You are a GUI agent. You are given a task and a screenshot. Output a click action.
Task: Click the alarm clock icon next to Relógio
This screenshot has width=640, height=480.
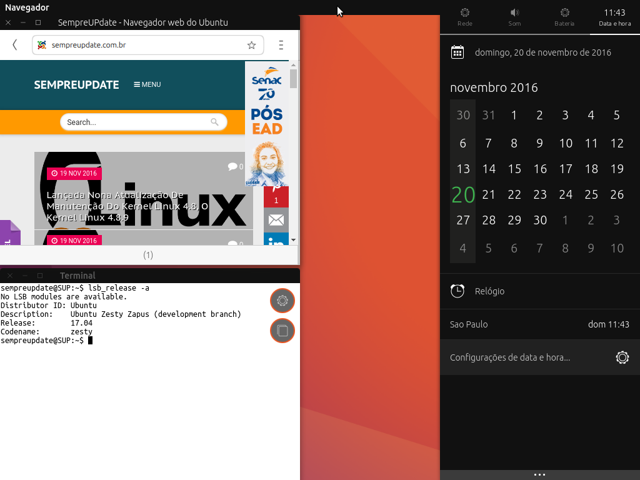457,291
